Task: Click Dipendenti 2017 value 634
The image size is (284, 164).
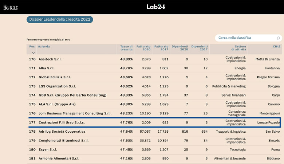Action: (205, 132)
